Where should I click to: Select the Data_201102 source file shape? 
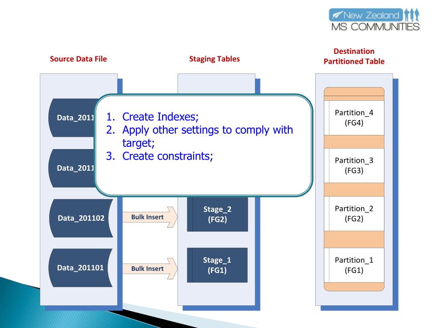(81, 218)
